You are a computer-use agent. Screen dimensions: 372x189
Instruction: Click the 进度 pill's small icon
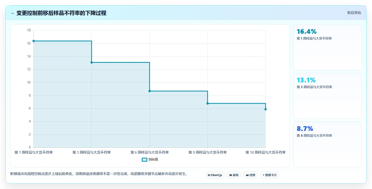[247, 175]
